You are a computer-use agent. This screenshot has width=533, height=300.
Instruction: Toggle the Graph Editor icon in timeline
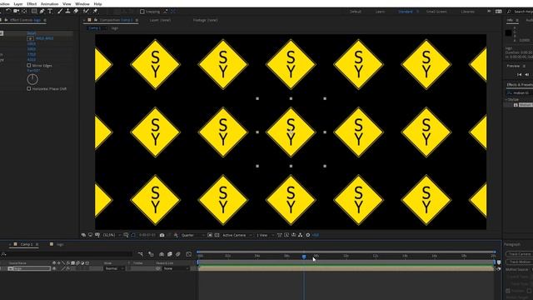(x=189, y=254)
